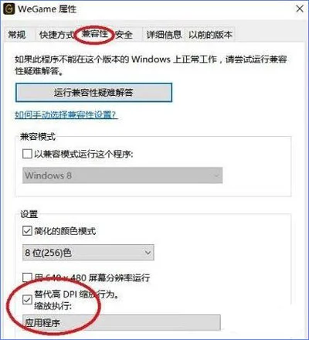The image size is (309, 340).
Task: Go to the 安全 tab
Action: tap(124, 35)
